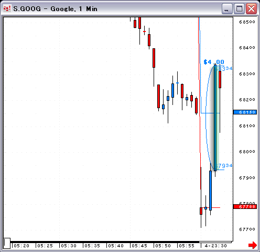The height and width of the screenshot is (252, 260).
Task: Click the 68100 price axis label
Action: point(247,126)
